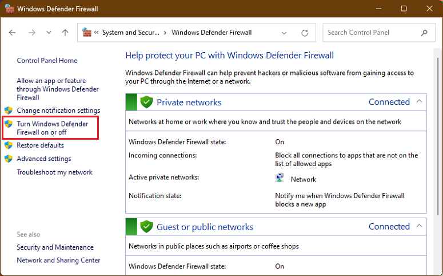The image size is (443, 276).
Task: Close the Windows Defender Firewall window
Action: [x=429, y=9]
